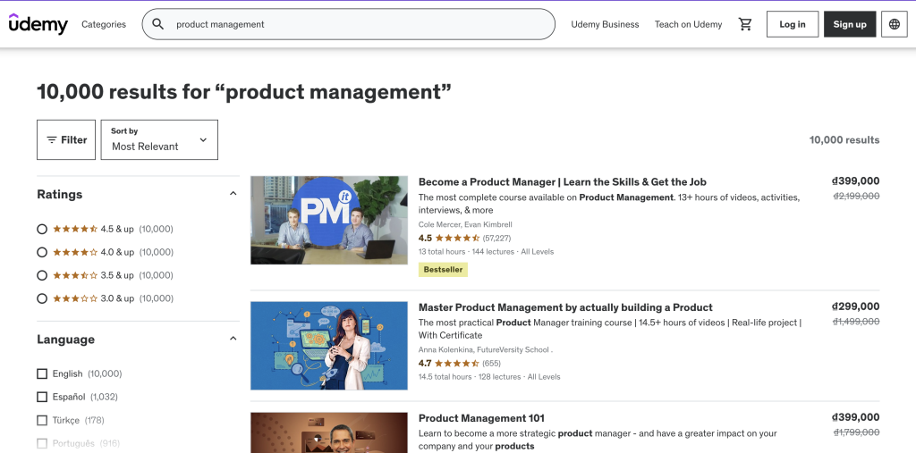The width and height of the screenshot is (916, 453).
Task: Select the 4.5 & up rating radio
Action: pyautogui.click(x=42, y=229)
